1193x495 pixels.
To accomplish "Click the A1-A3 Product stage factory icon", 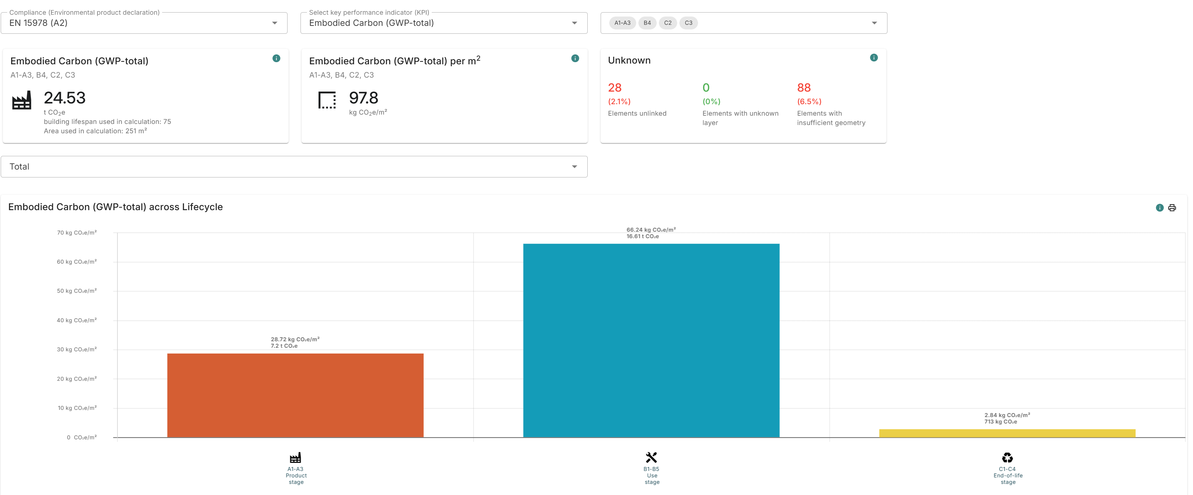I will pos(295,458).
